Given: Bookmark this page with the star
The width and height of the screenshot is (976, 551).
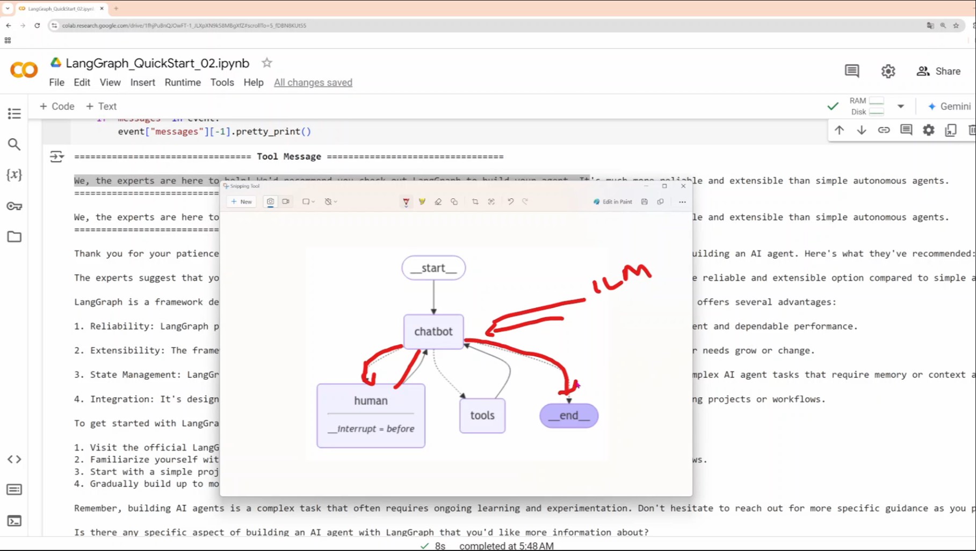Looking at the screenshot, I should tap(956, 25).
